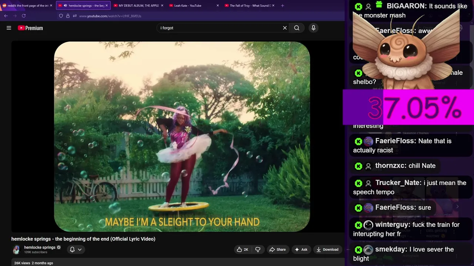This screenshot has width=474, height=266.
Task: Download the video
Action: (x=327, y=249)
